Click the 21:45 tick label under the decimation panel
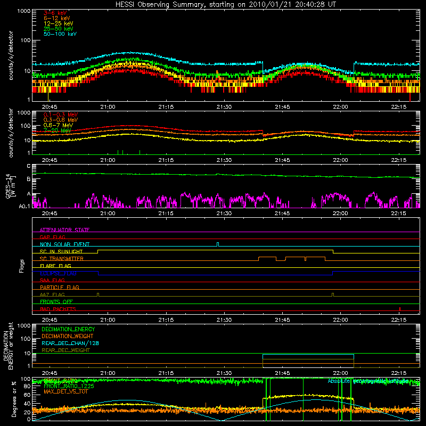Image resolution: width=426 pixels, height=426 pixels. click(x=282, y=373)
